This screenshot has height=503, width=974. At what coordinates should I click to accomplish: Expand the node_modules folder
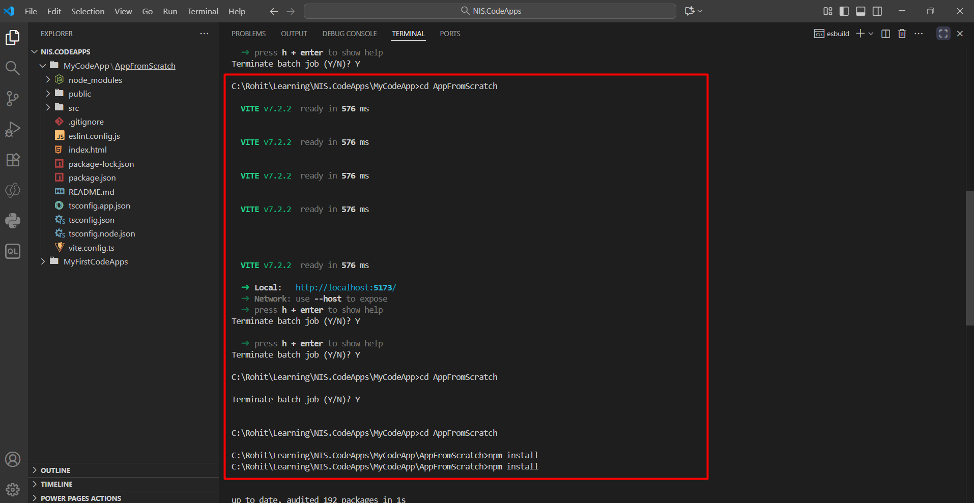point(95,80)
